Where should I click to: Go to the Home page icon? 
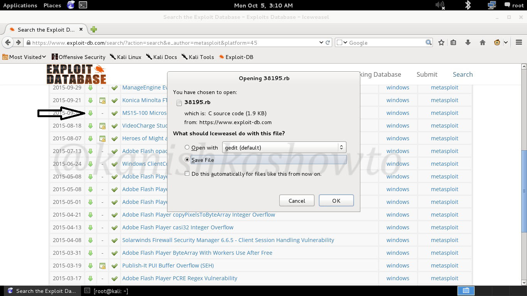coord(483,42)
